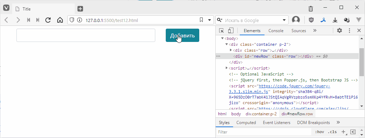Open the search history dropdown arrow
The width and height of the screenshot is (365, 138).
click(x=284, y=20)
